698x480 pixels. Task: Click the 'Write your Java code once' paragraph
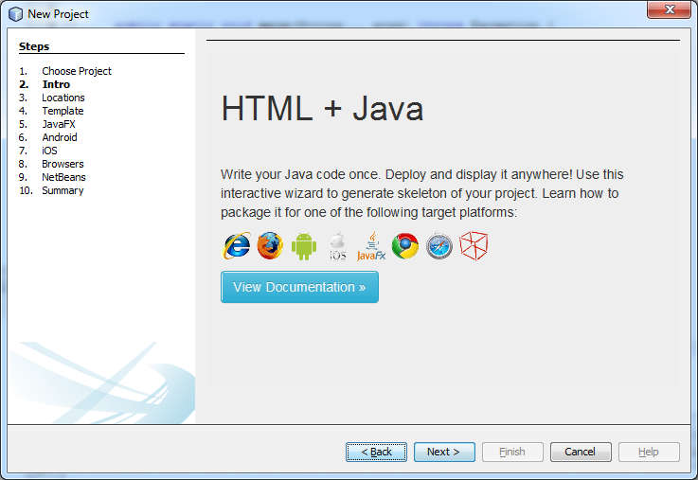click(421, 193)
